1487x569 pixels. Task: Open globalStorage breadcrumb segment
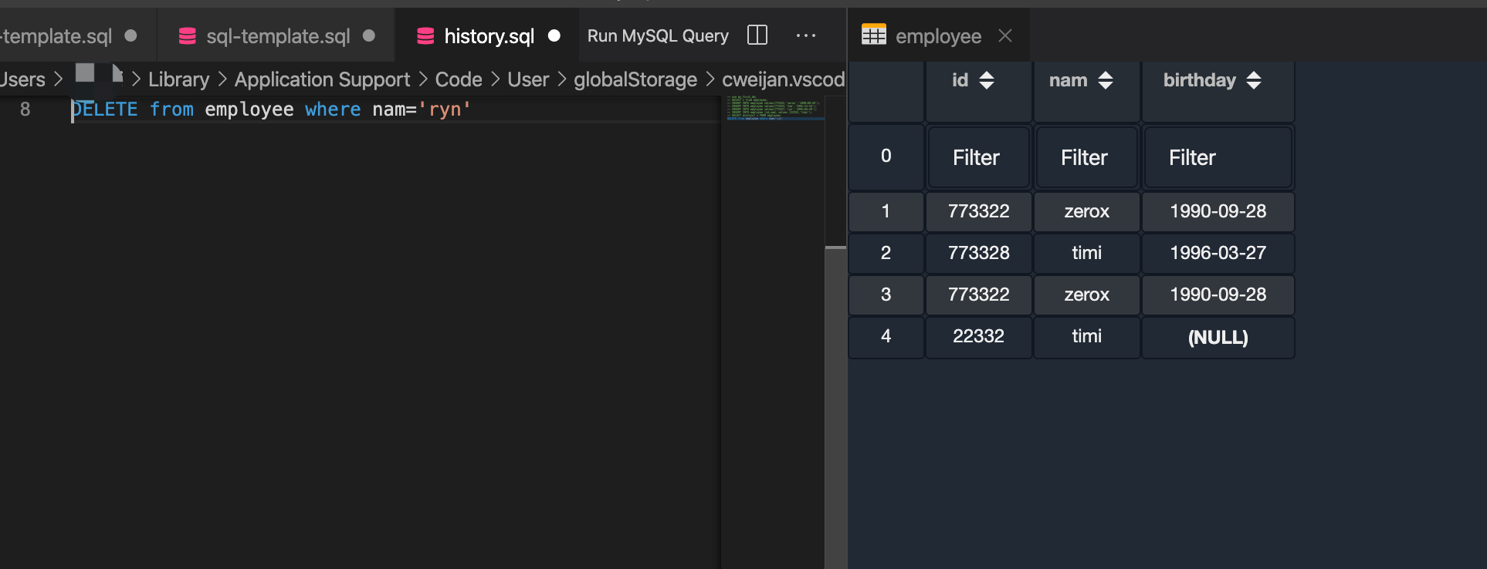pos(635,79)
